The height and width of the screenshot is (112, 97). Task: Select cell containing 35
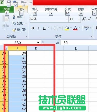[17, 76]
